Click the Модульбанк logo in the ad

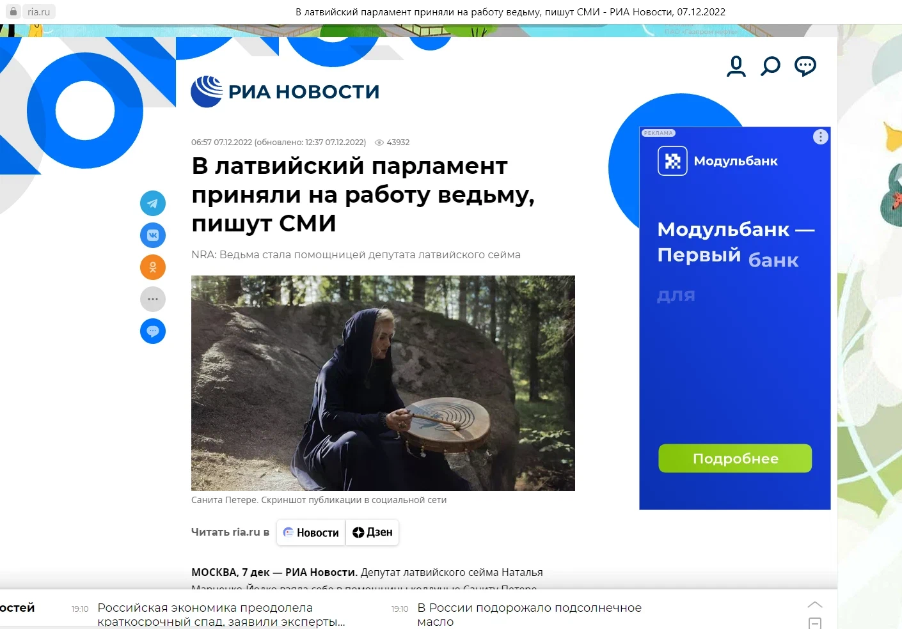coord(718,161)
